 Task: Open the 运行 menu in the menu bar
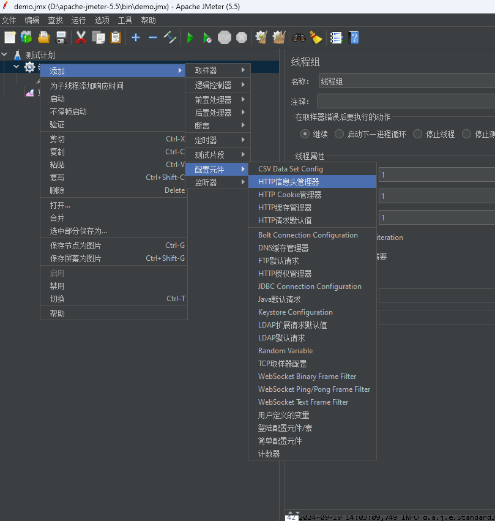(78, 20)
